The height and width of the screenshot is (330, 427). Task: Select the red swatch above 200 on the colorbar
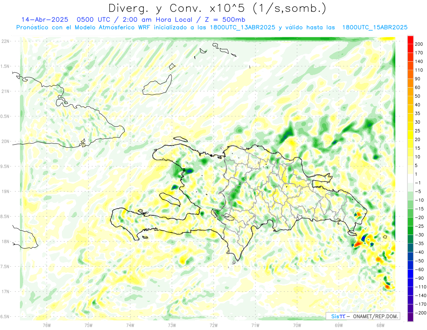(410, 40)
